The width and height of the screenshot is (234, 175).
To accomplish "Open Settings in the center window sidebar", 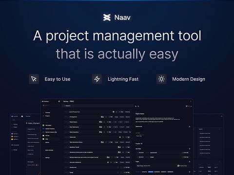I will (47, 157).
